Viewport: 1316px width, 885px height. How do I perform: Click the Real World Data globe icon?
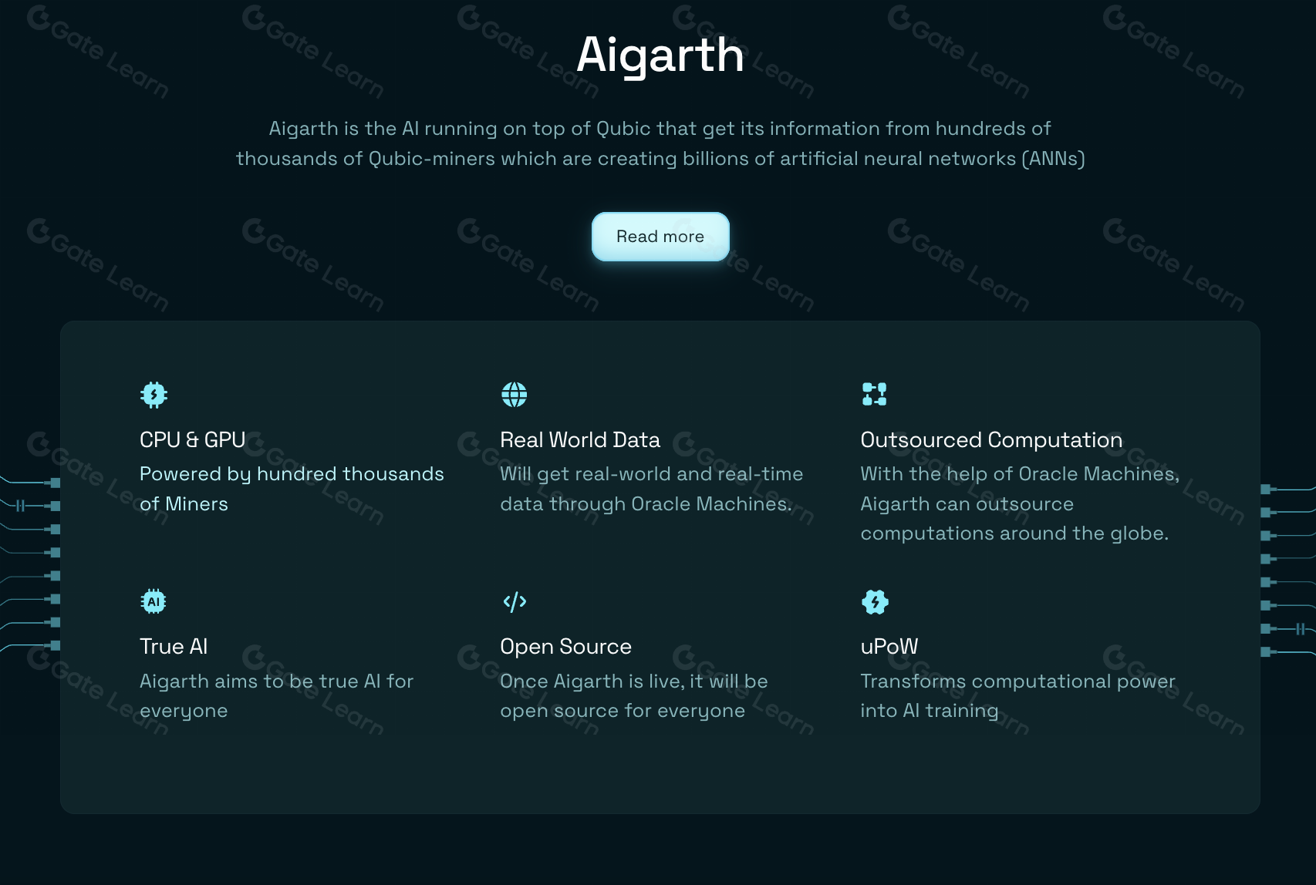coord(514,394)
